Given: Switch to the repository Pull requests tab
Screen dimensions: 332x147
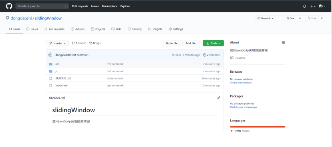Looking at the screenshot, I should (x=54, y=29).
